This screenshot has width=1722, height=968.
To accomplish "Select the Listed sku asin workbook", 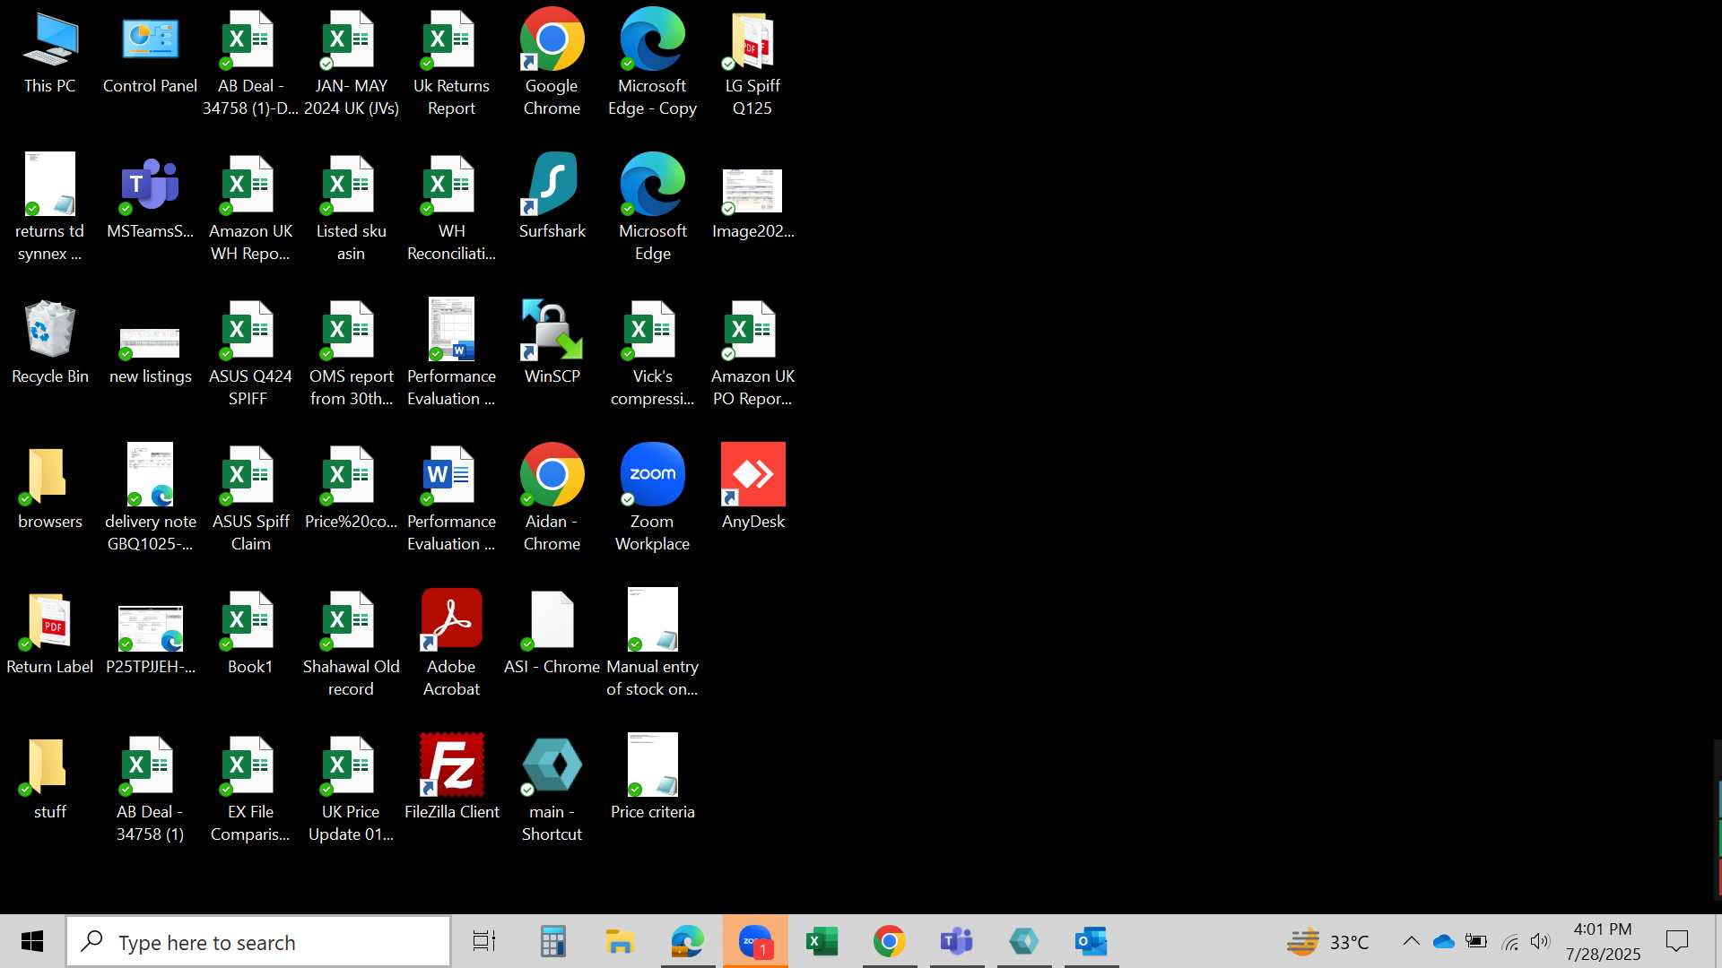I will point(351,208).
